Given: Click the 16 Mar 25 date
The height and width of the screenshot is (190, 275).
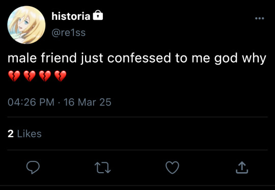Looking at the screenshot, I should [88, 102].
